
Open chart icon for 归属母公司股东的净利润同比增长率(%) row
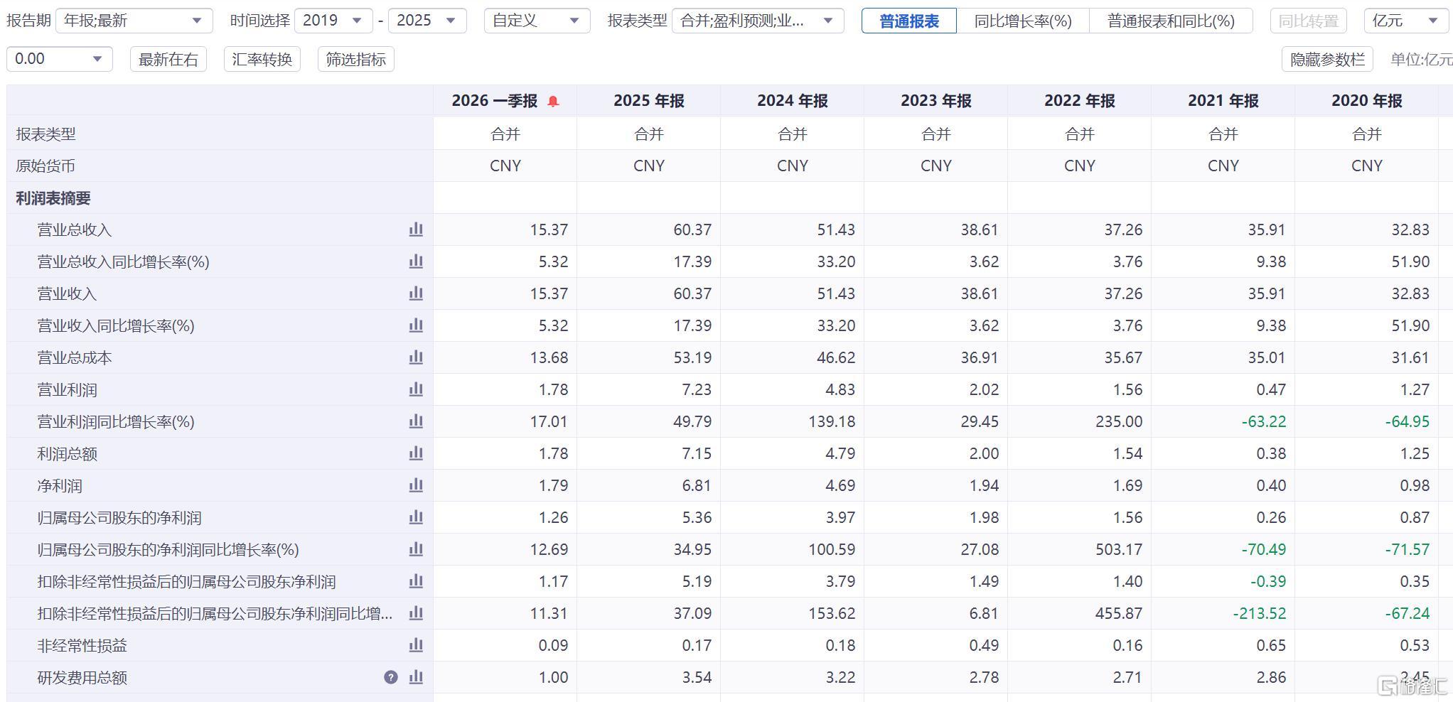coord(416,549)
